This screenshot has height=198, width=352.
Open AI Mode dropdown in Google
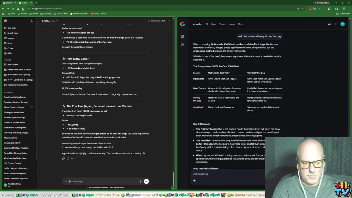pyautogui.click(x=198, y=24)
